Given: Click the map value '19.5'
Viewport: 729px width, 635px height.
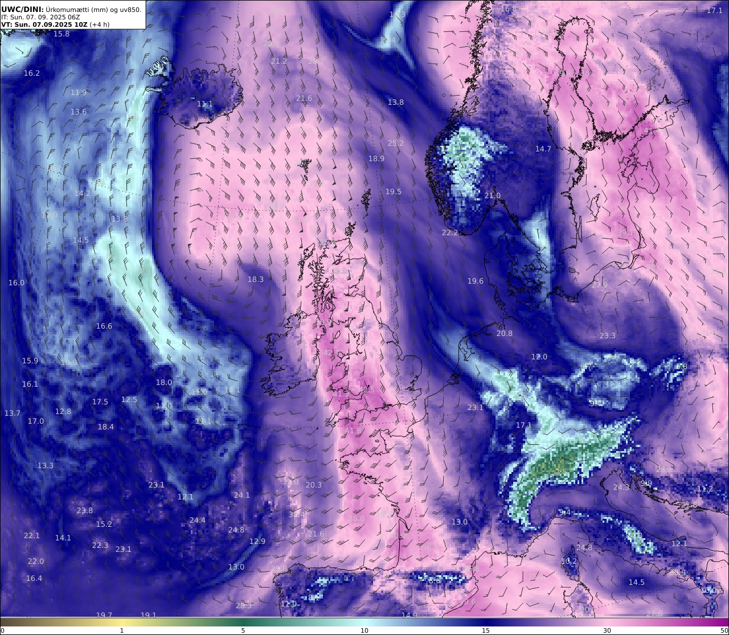Looking at the screenshot, I should [394, 192].
